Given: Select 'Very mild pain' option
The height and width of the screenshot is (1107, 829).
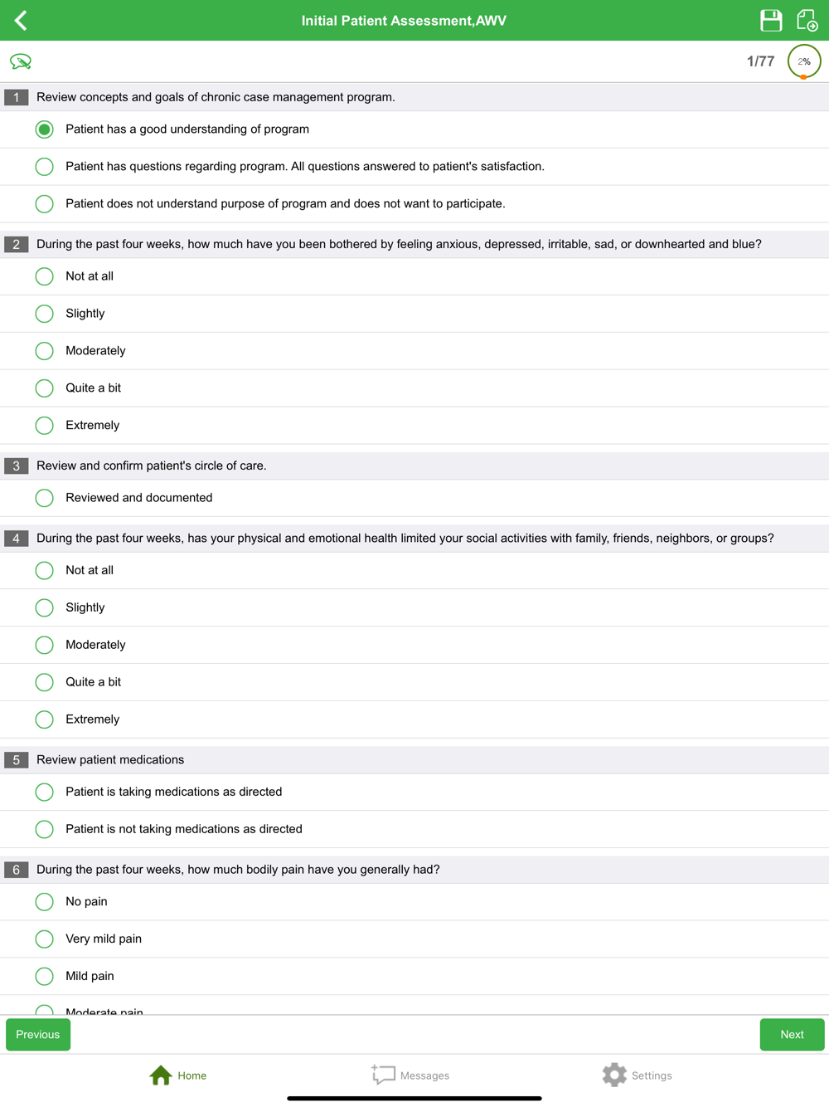Looking at the screenshot, I should [x=45, y=939].
